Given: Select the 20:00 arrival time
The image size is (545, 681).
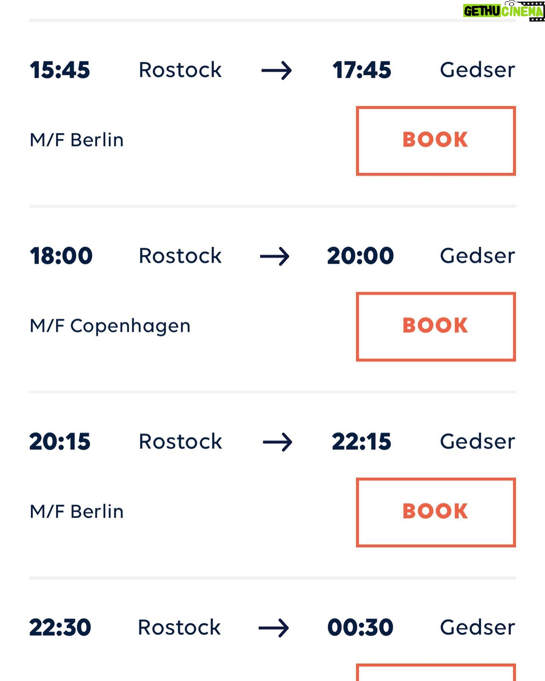Looking at the screenshot, I should tap(360, 256).
